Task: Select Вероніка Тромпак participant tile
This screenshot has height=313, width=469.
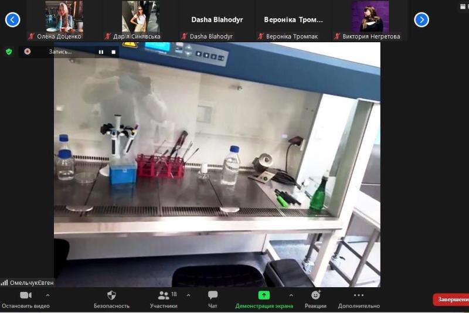Action: click(x=294, y=21)
